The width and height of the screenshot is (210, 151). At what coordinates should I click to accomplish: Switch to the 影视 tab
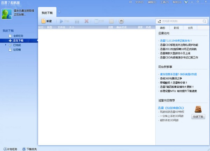click(x=176, y=28)
